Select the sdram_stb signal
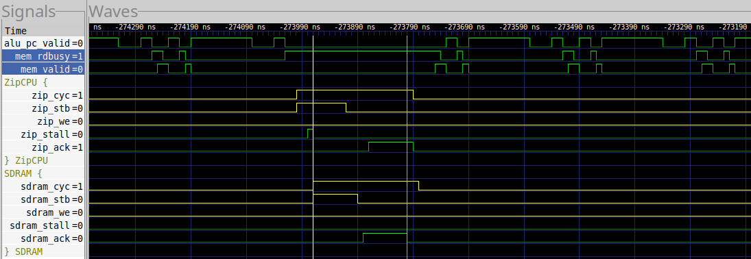This screenshot has height=259, width=751. pos(44,199)
